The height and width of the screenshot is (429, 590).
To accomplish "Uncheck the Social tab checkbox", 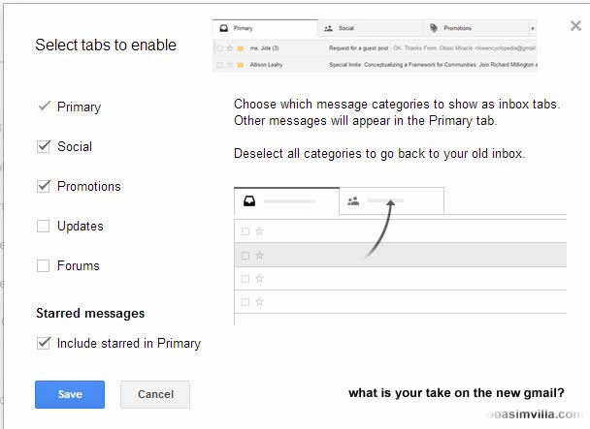I will coord(43,146).
